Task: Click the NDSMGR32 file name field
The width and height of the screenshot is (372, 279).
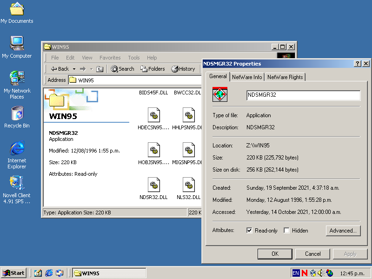Action: [x=304, y=95]
